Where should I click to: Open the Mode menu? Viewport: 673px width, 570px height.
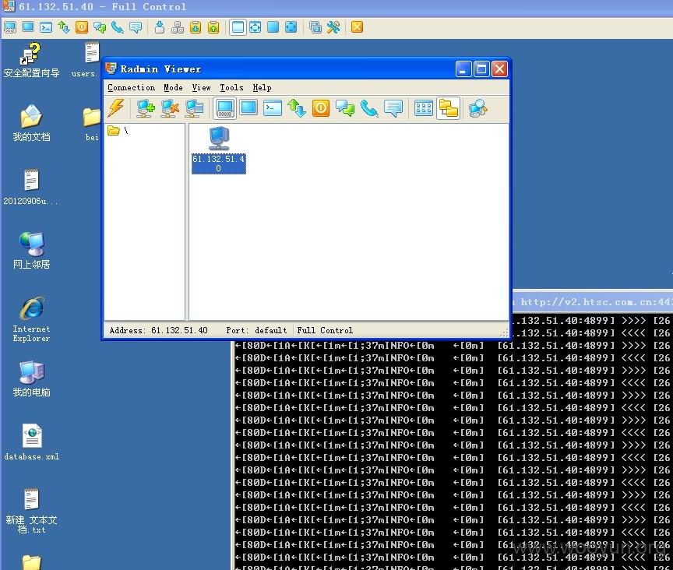173,87
